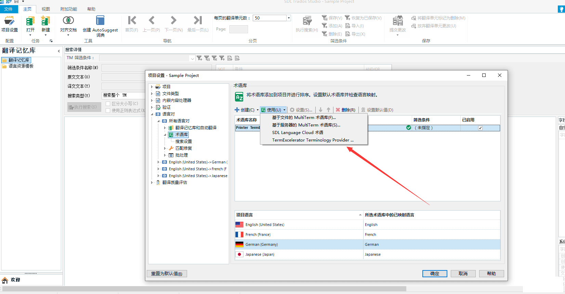Click 放弃翻译单元更改(U)
The image size is (565, 294).
434,26
